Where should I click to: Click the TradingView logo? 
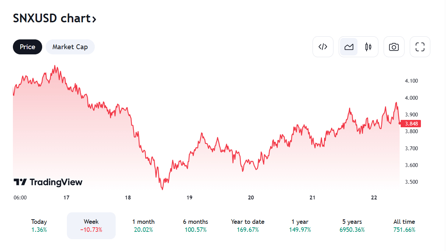[48, 182]
